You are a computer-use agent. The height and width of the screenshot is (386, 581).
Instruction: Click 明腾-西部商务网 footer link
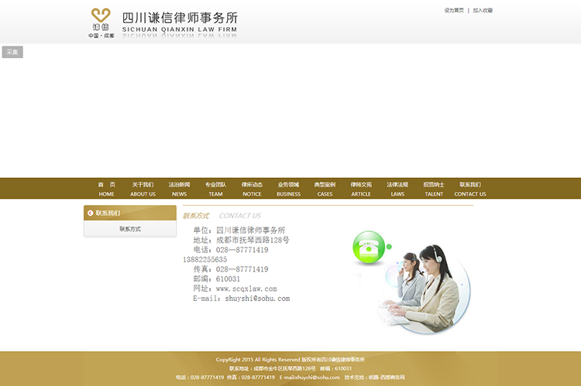coord(386,377)
